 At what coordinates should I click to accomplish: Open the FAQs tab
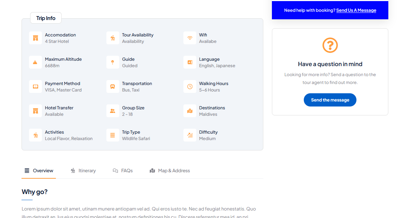click(x=123, y=171)
